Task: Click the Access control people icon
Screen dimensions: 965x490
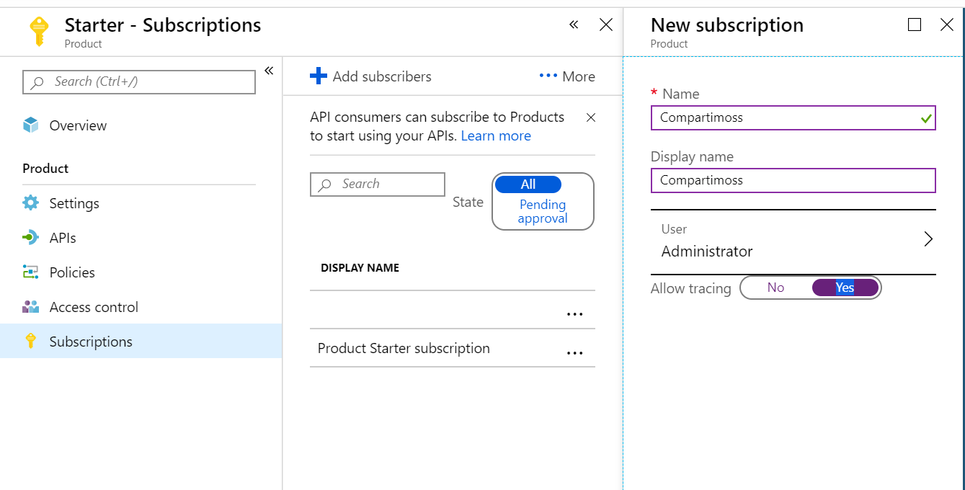Action: (30, 307)
